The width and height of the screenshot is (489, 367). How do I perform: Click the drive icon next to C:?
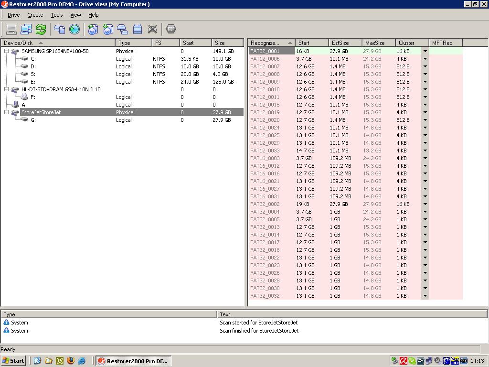click(24, 59)
